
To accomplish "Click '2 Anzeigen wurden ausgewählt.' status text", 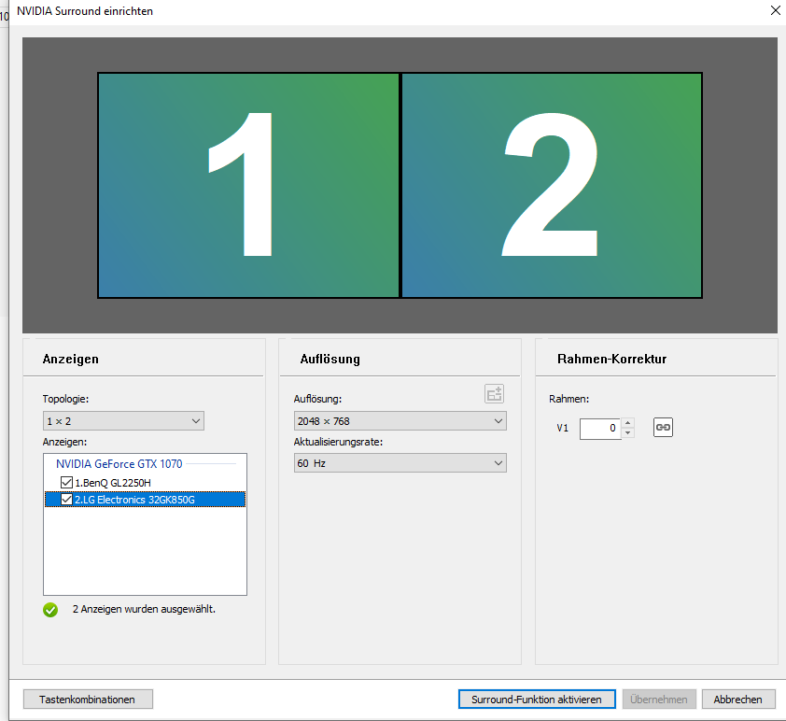I will 144,609.
